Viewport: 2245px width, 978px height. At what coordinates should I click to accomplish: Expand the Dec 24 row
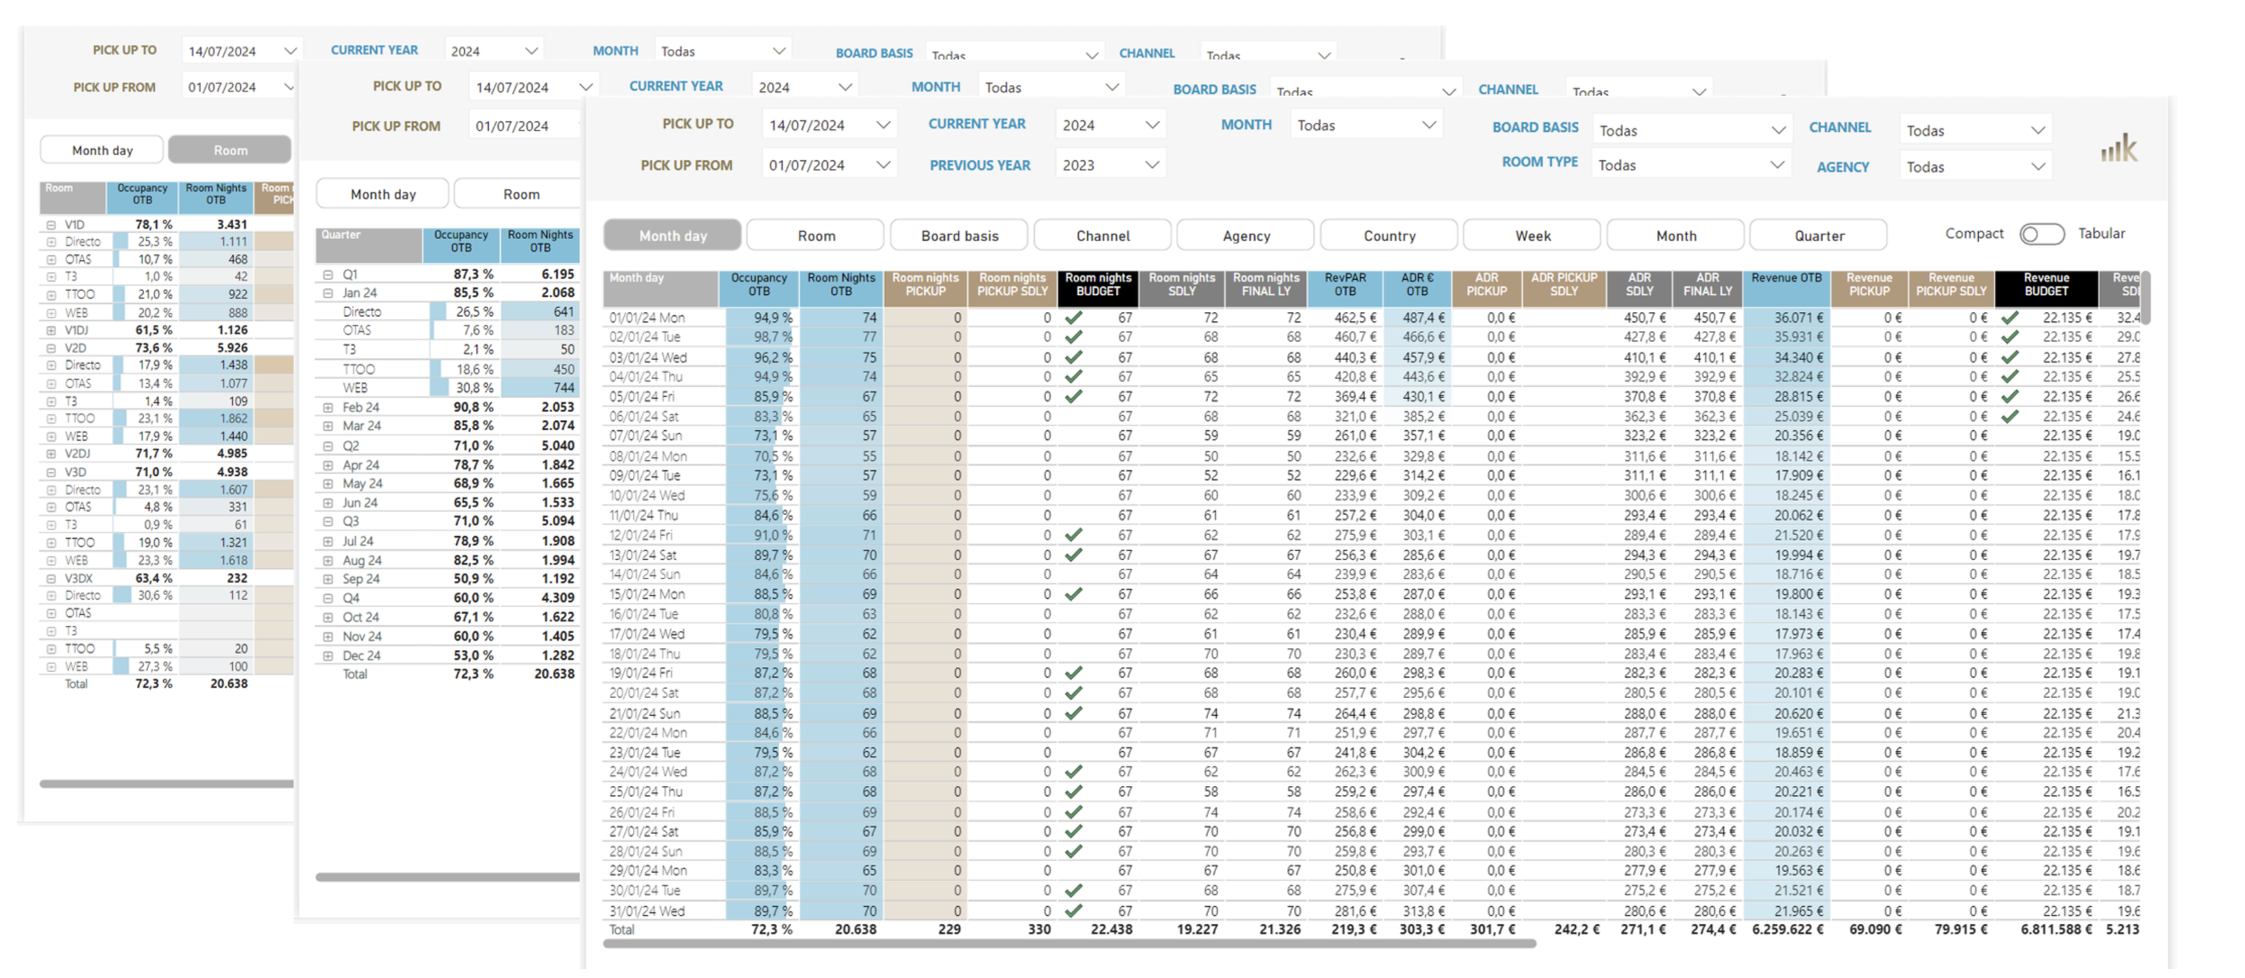[x=328, y=656]
